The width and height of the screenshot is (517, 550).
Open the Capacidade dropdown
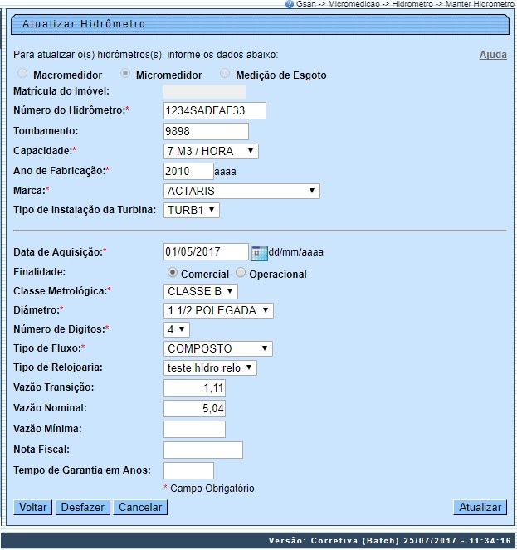pos(212,151)
